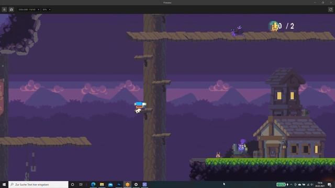
Task: Open Photoshop from the taskbar
Action: [x=119, y=184]
